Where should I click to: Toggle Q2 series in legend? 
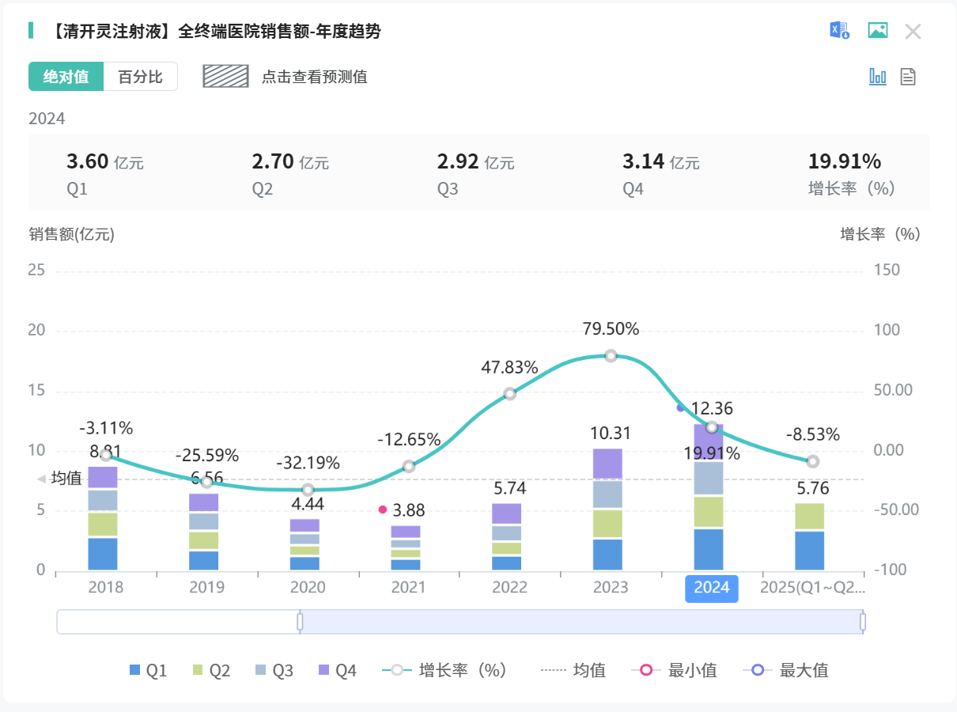coord(211,670)
